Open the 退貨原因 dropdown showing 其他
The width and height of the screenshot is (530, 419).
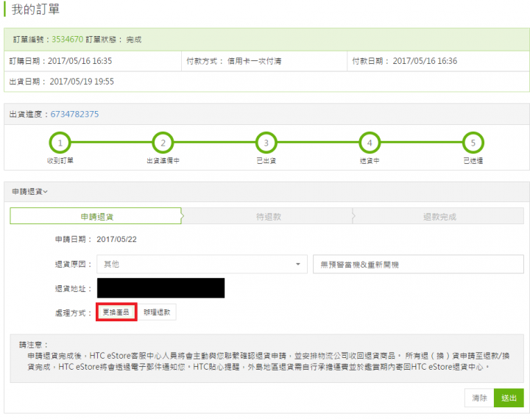click(202, 264)
